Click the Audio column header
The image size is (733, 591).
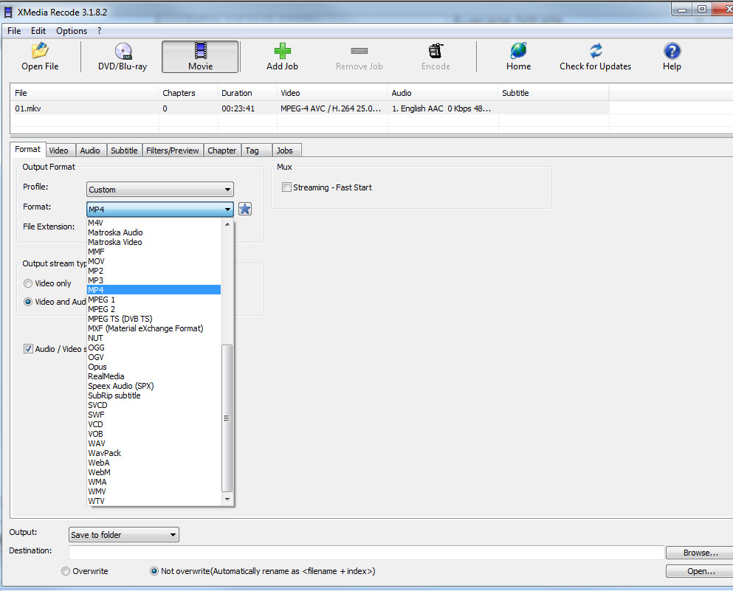pyautogui.click(x=442, y=93)
